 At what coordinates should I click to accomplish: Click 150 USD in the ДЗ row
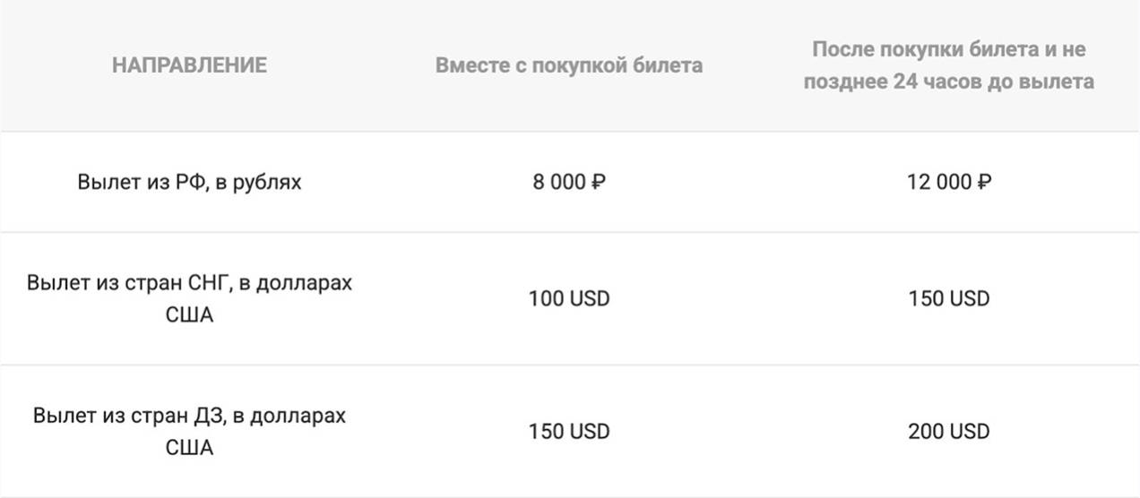(x=569, y=431)
